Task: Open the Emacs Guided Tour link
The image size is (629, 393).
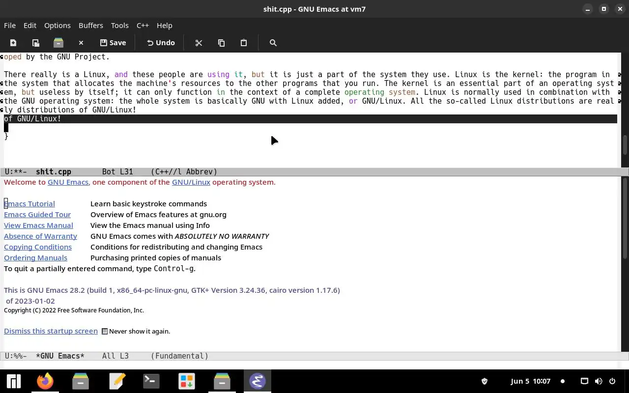Action: [37, 214]
